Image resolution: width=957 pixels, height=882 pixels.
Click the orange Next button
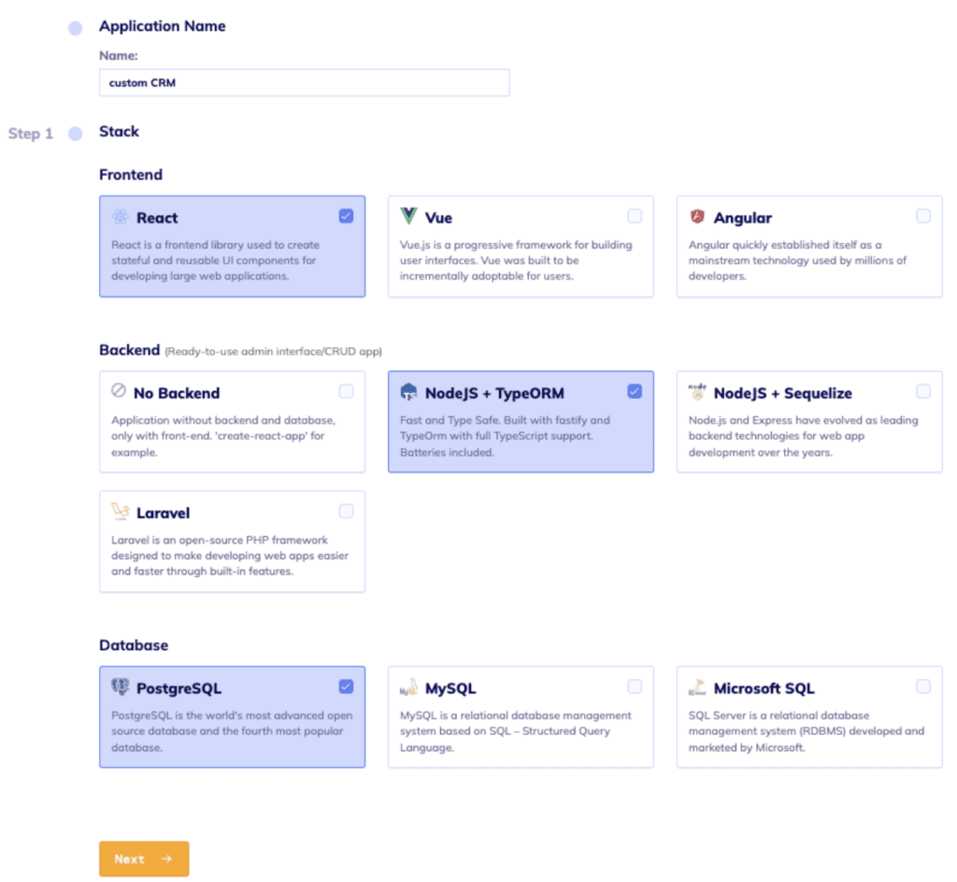tap(144, 859)
